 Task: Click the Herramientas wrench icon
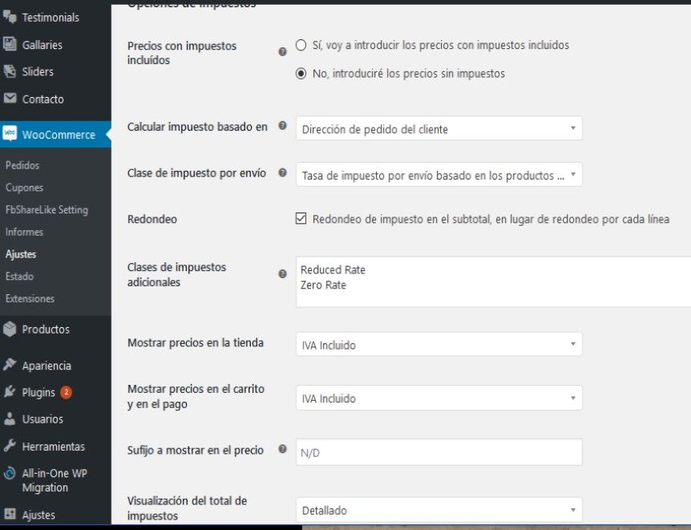point(10,446)
